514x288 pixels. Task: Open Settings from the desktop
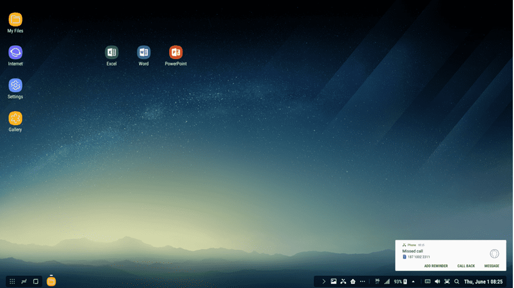[x=15, y=86]
